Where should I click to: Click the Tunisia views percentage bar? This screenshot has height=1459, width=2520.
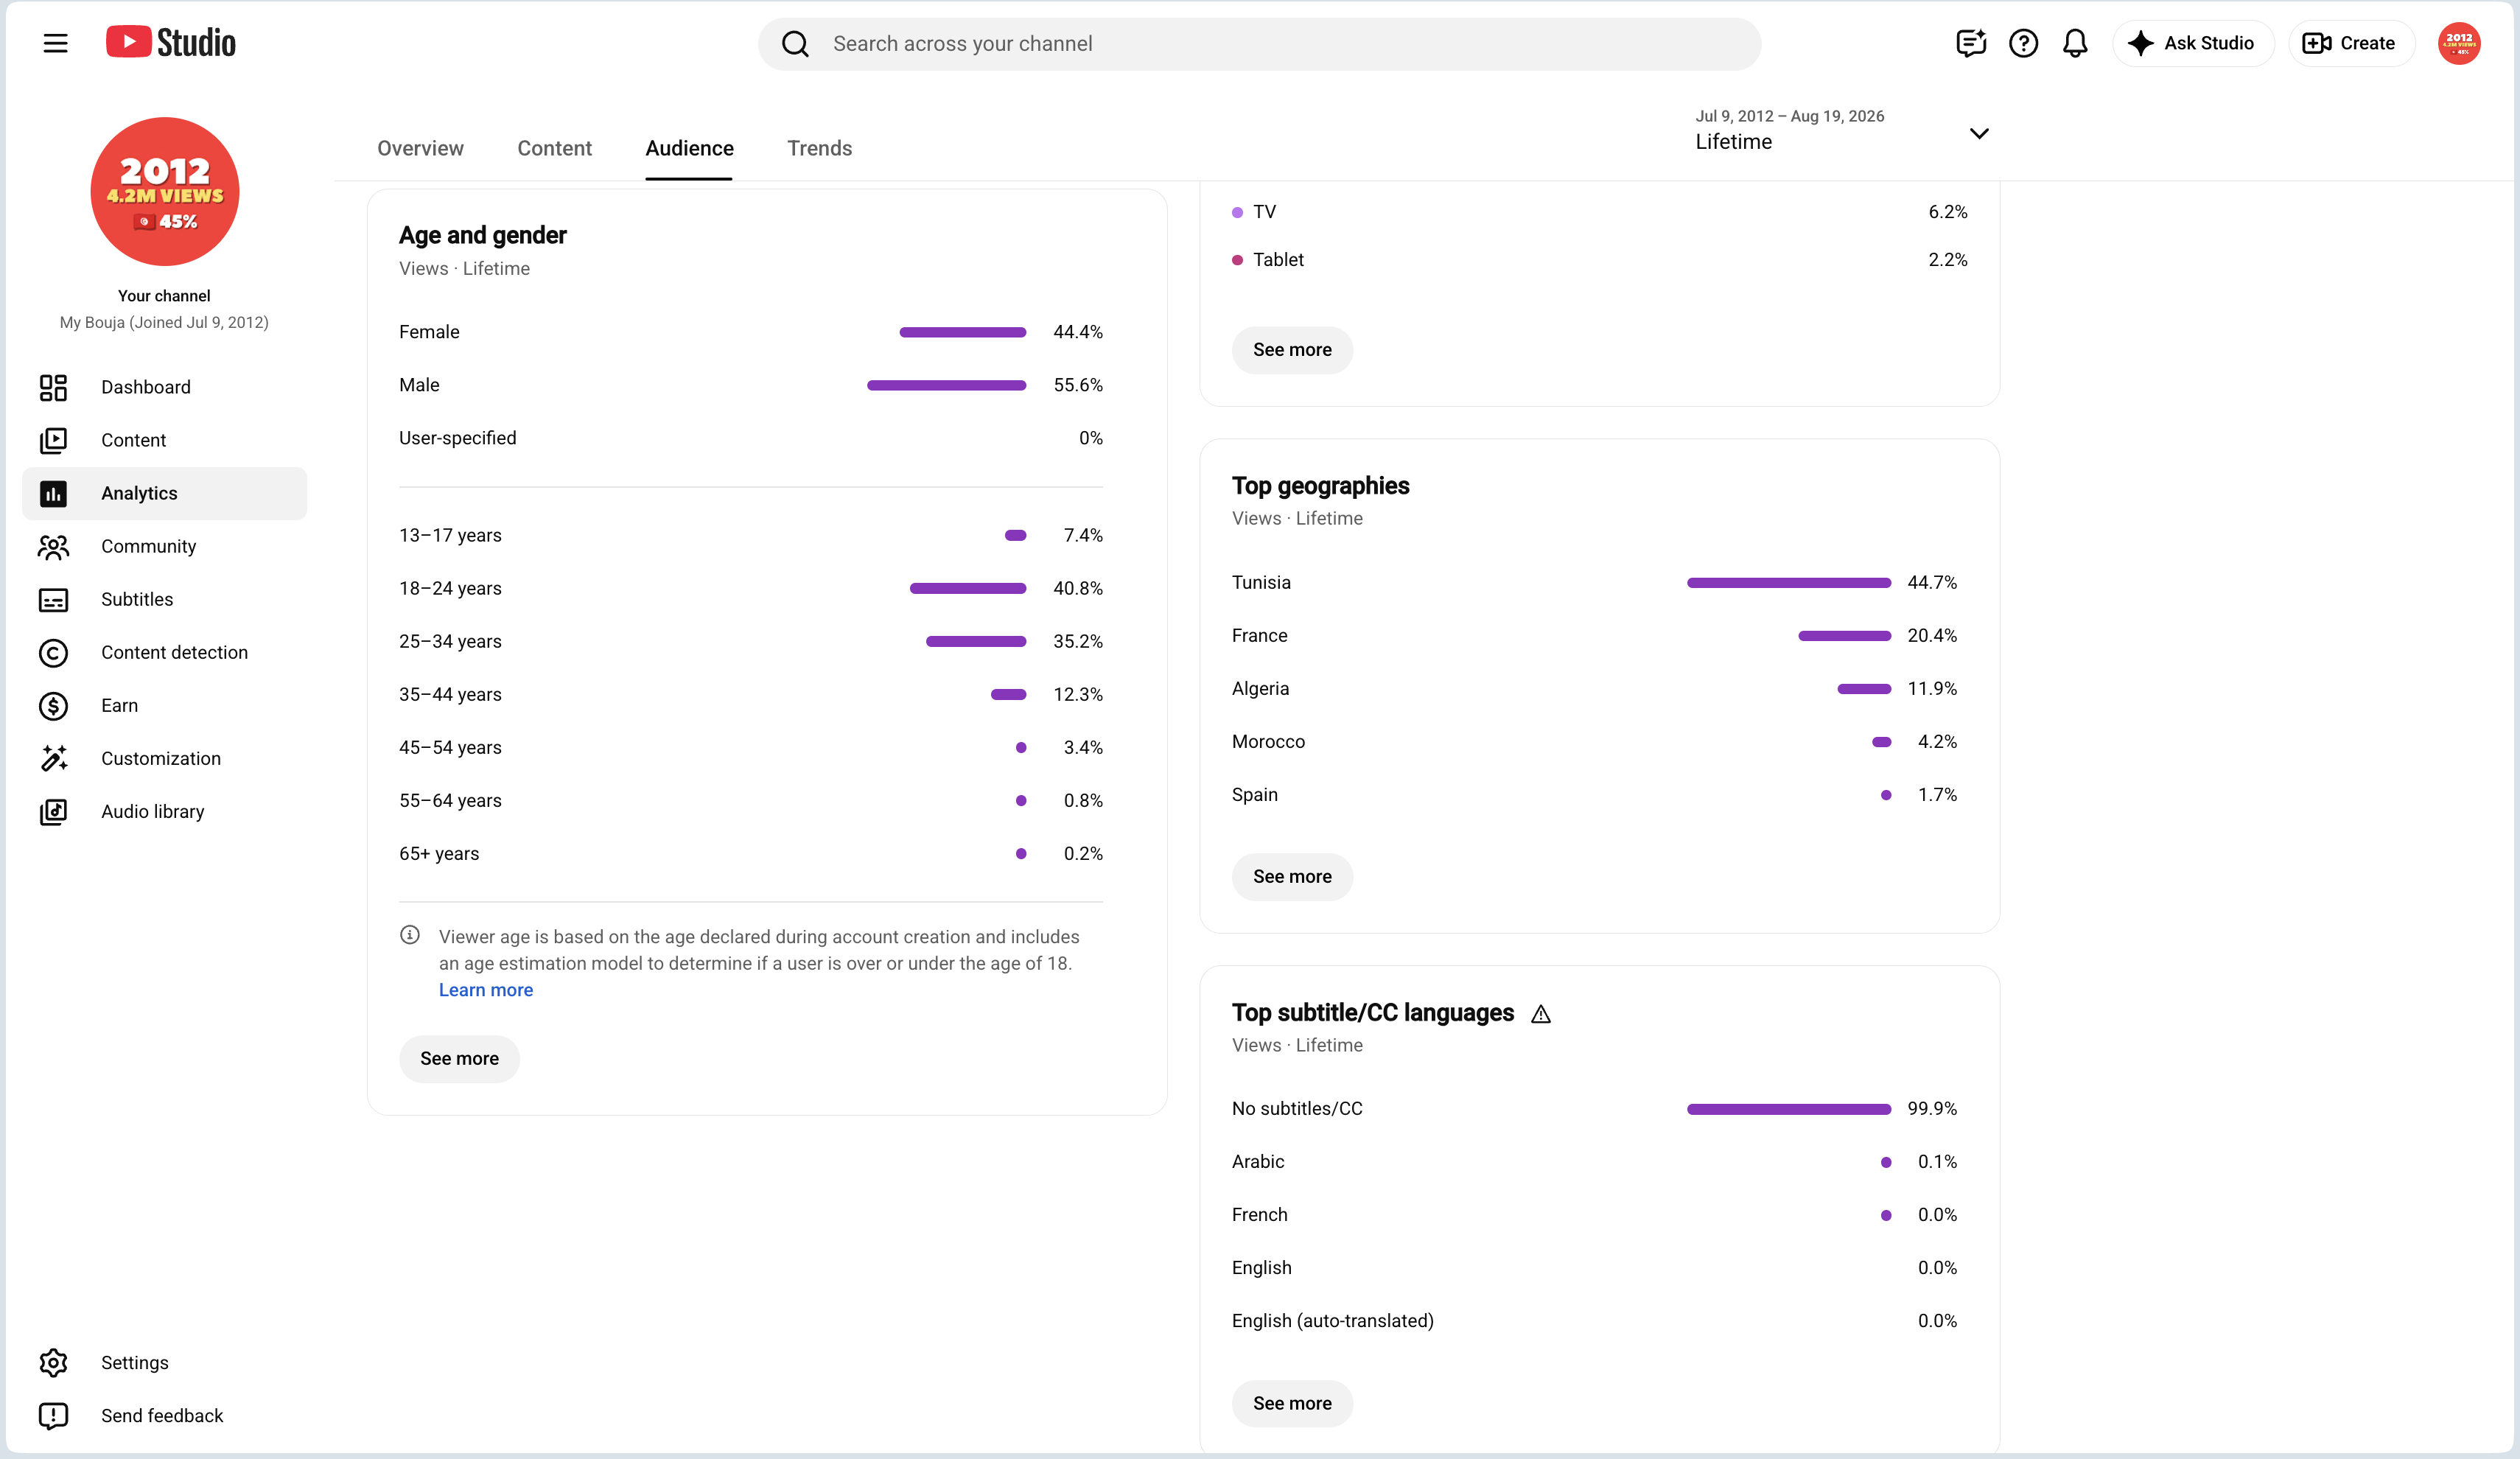[x=1788, y=582]
